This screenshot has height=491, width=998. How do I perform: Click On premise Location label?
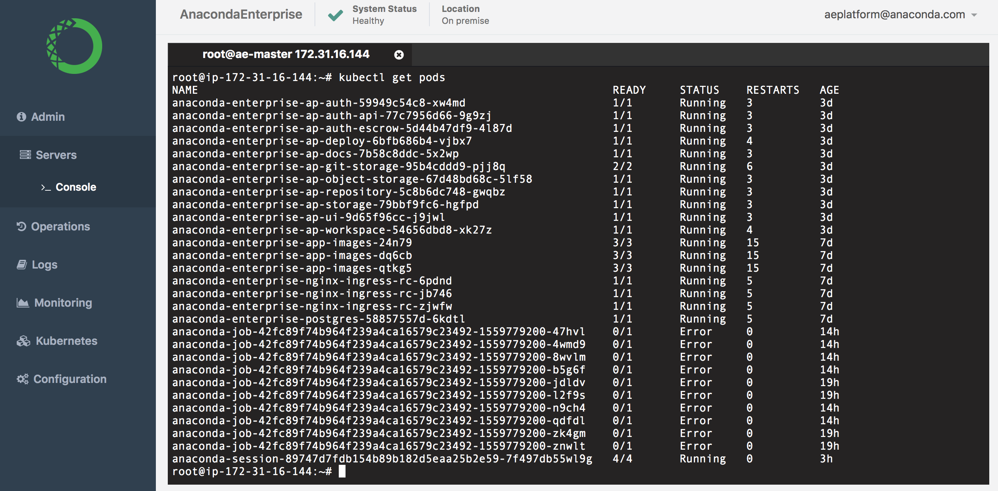(x=465, y=21)
